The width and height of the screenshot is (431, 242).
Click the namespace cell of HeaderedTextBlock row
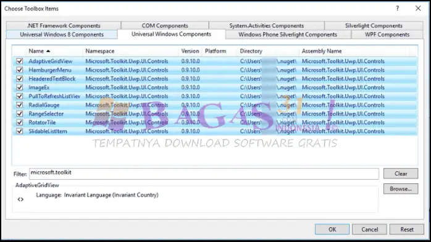127,78
